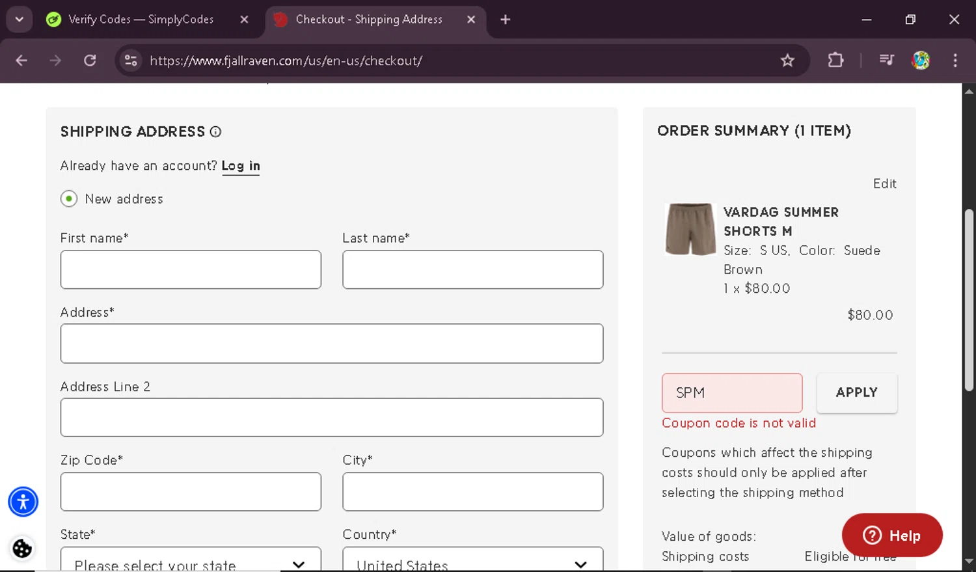976x572 pixels.
Task: Click the Shipping costs label
Action: [705, 556]
